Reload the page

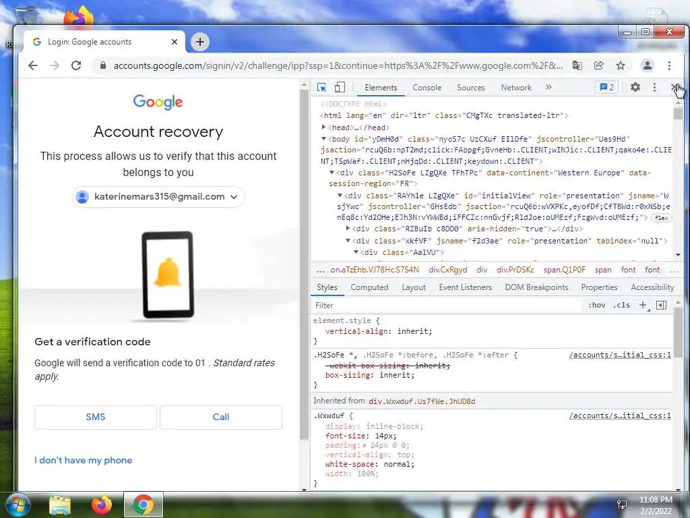pyautogui.click(x=76, y=65)
